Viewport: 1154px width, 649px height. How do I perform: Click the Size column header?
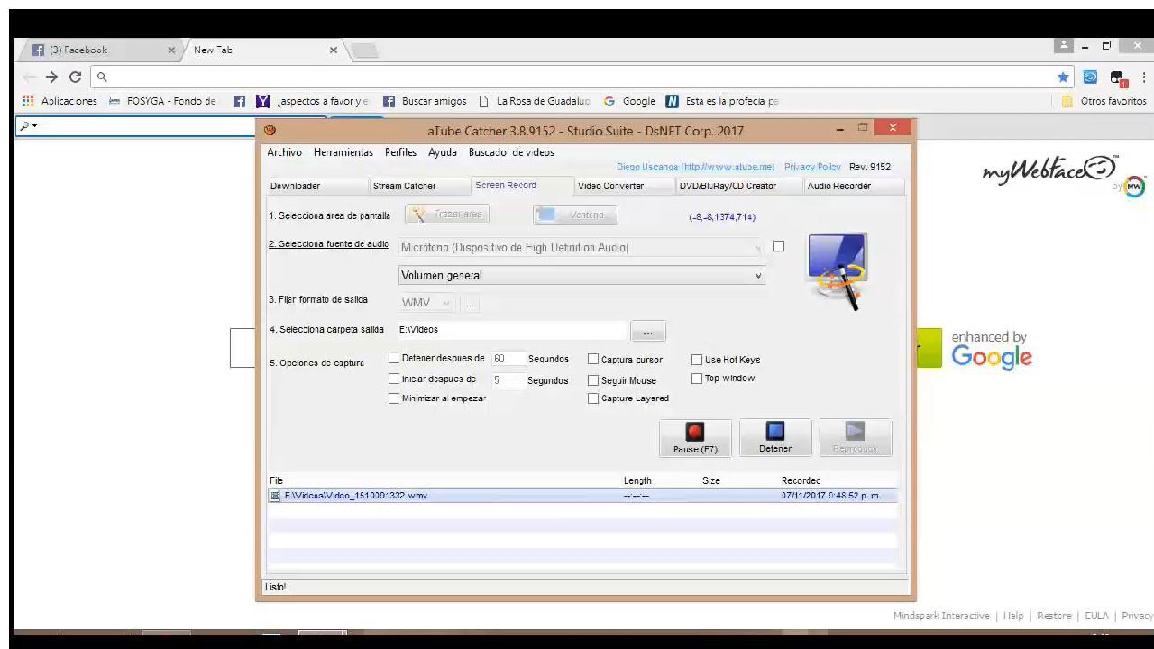pos(710,480)
